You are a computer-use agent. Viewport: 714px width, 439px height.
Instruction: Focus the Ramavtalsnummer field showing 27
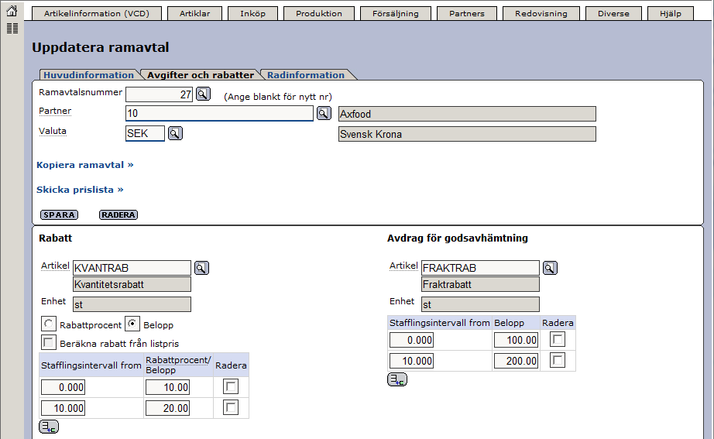[160, 94]
